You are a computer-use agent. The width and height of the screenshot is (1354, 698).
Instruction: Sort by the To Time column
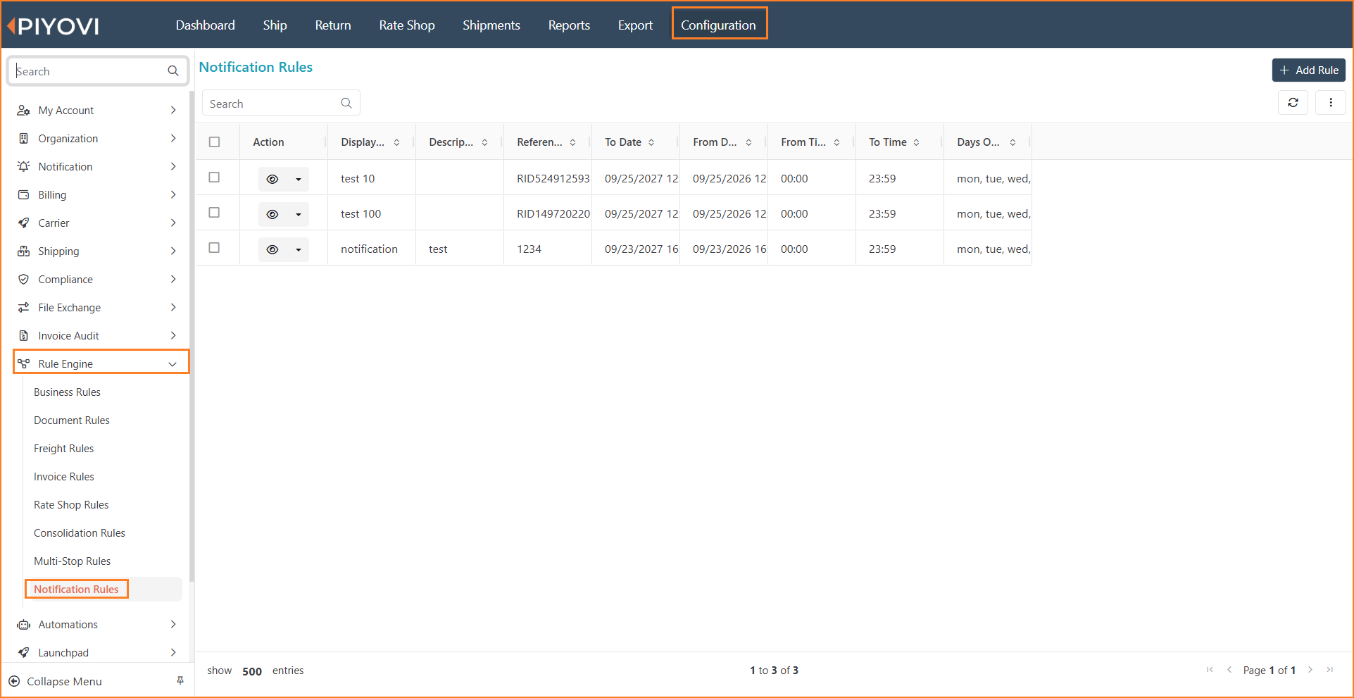(916, 142)
